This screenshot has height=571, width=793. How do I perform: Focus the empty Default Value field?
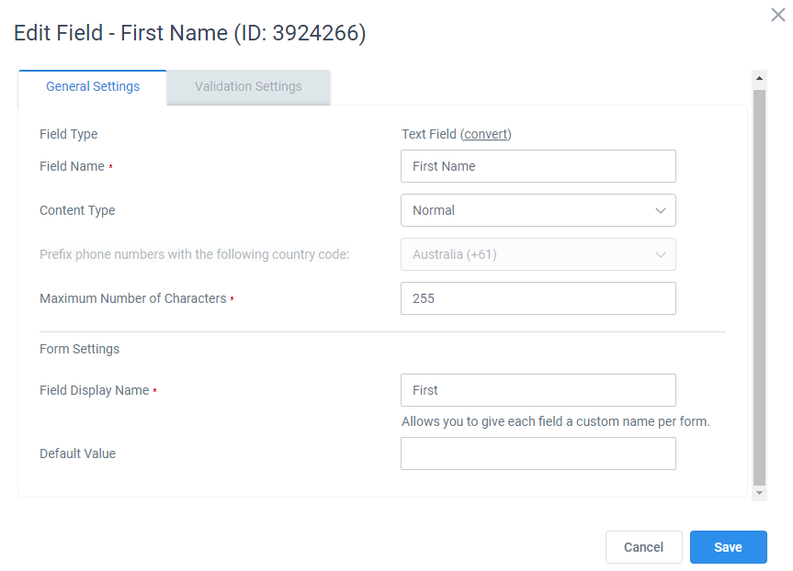point(538,453)
